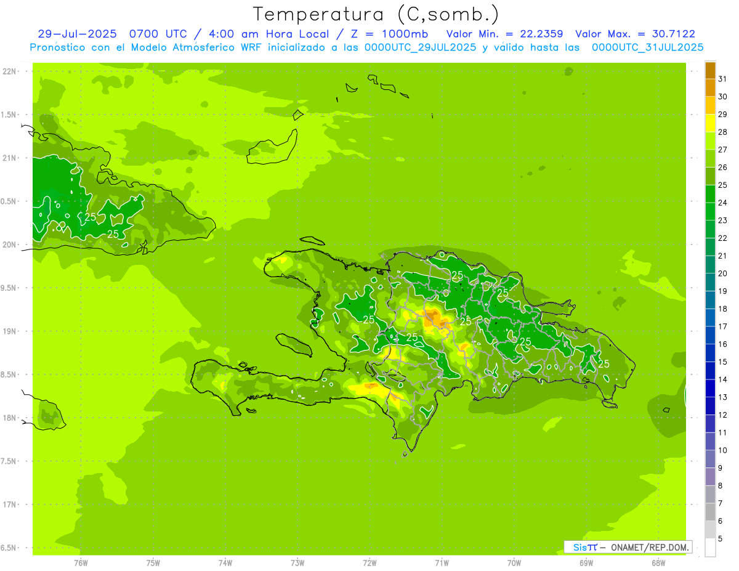Click the '0700 UTC' time text

point(158,34)
